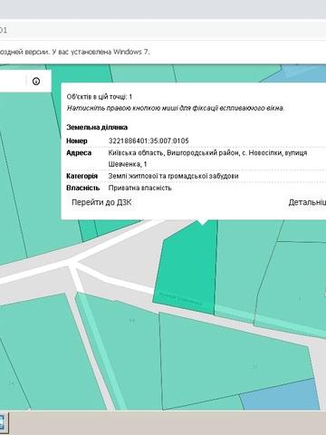The height and width of the screenshot is (435, 326).
Task: Click the 'Власність' field label
Action: click(83, 188)
